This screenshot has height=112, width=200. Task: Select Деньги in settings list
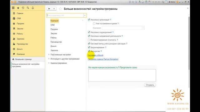tap(53, 46)
